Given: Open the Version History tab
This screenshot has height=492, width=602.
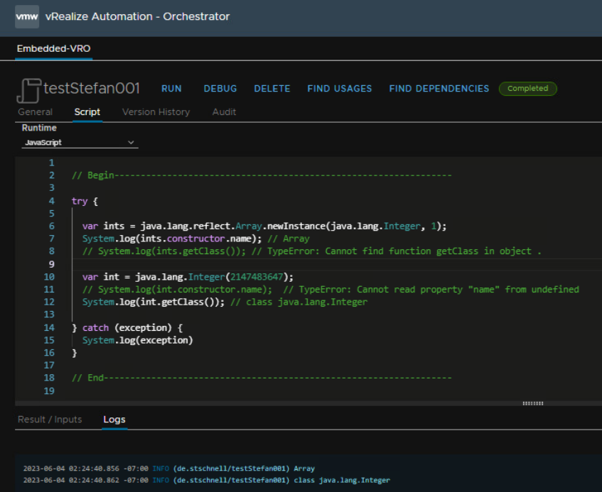Looking at the screenshot, I should click(x=156, y=112).
